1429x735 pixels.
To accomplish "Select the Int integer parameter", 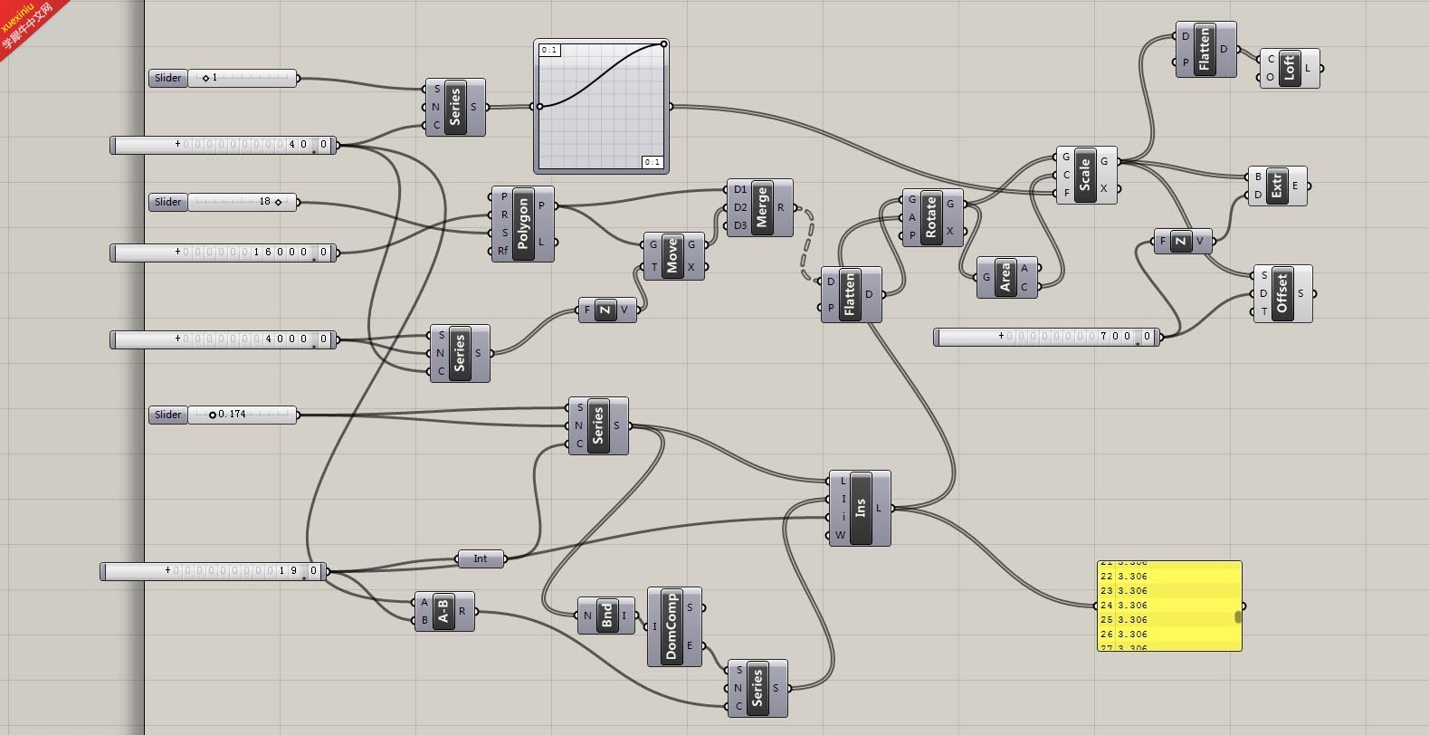I will [x=481, y=558].
